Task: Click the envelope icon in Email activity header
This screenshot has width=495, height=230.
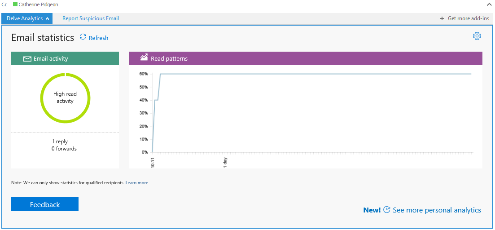Action: (x=27, y=59)
